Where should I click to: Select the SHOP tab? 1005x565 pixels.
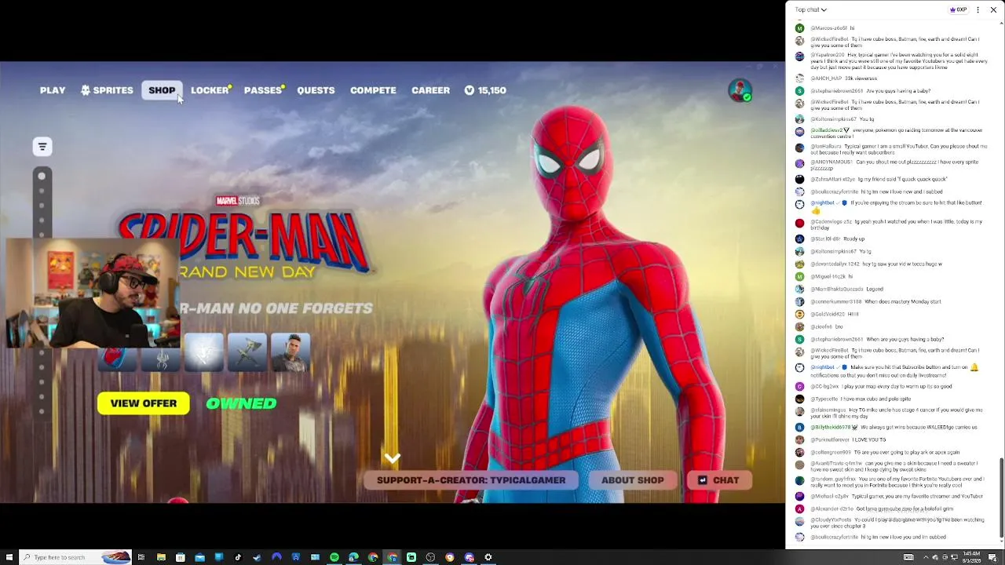[x=162, y=90]
